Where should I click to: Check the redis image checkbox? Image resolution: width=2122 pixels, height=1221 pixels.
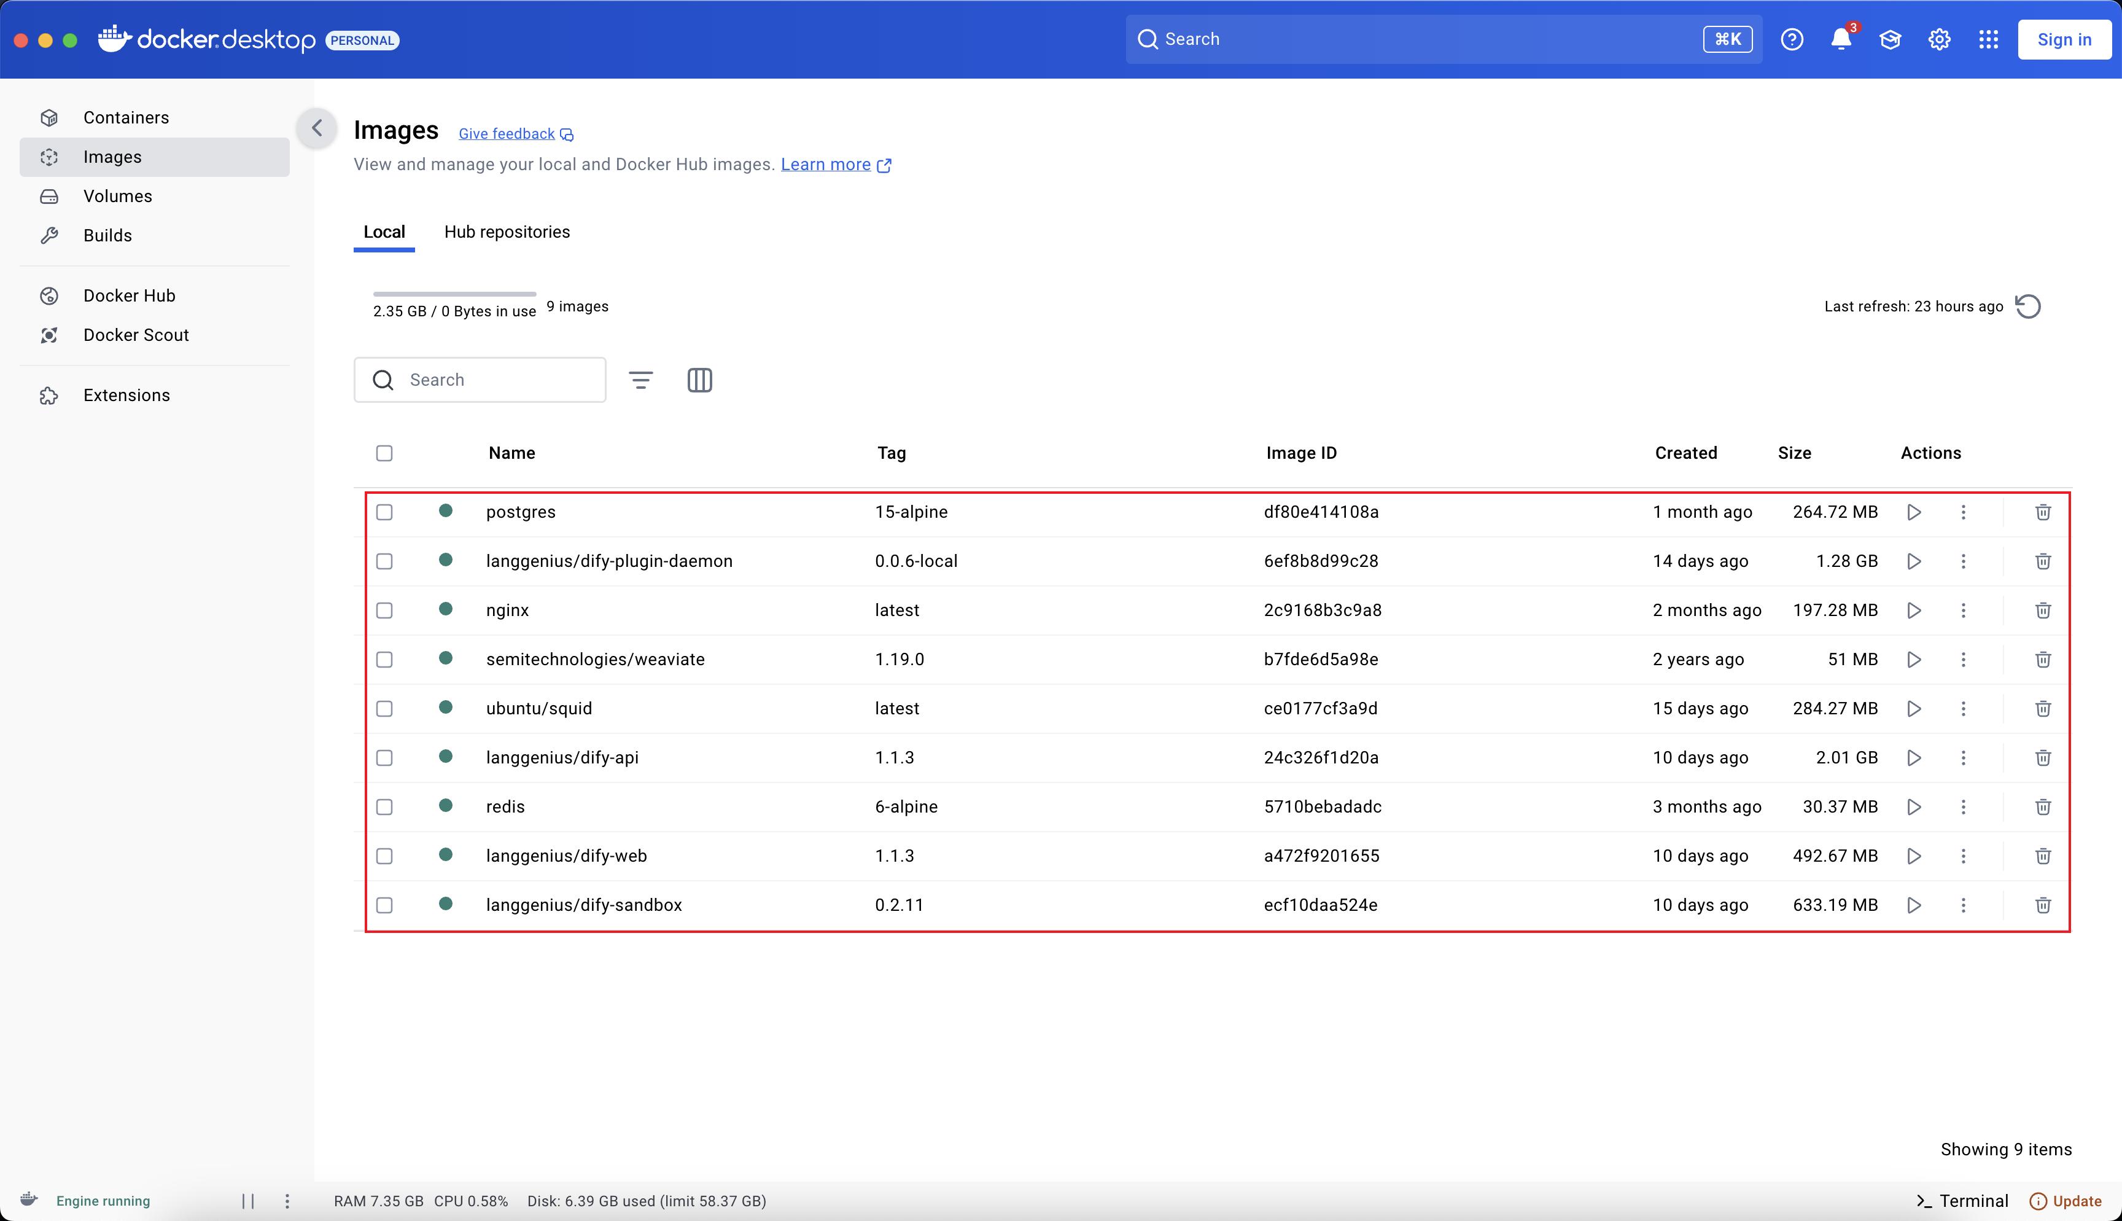[385, 807]
